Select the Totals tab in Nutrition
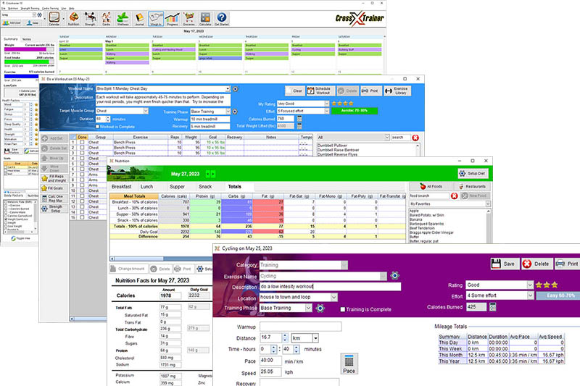580x386 pixels. (x=234, y=187)
